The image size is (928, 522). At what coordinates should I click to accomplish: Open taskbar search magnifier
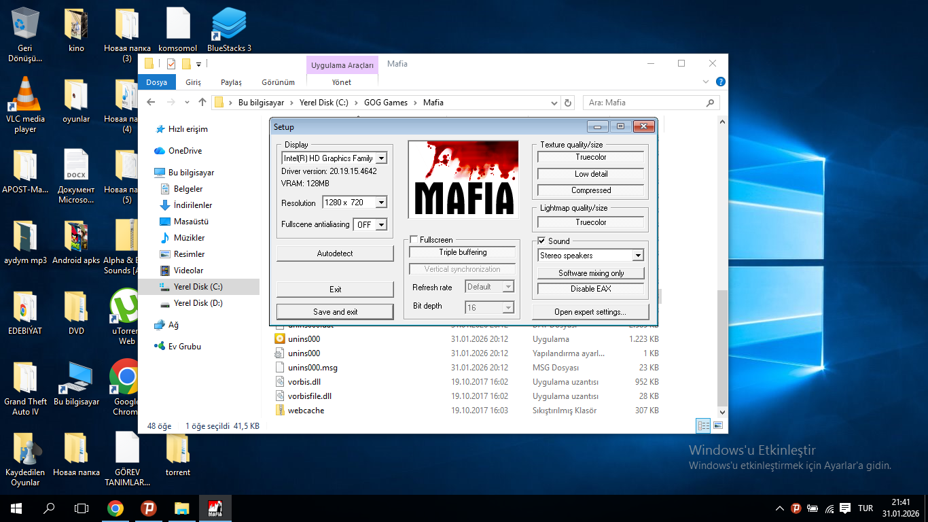49,508
